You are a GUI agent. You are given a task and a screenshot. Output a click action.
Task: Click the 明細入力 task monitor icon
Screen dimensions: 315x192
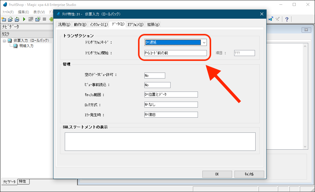15,46
